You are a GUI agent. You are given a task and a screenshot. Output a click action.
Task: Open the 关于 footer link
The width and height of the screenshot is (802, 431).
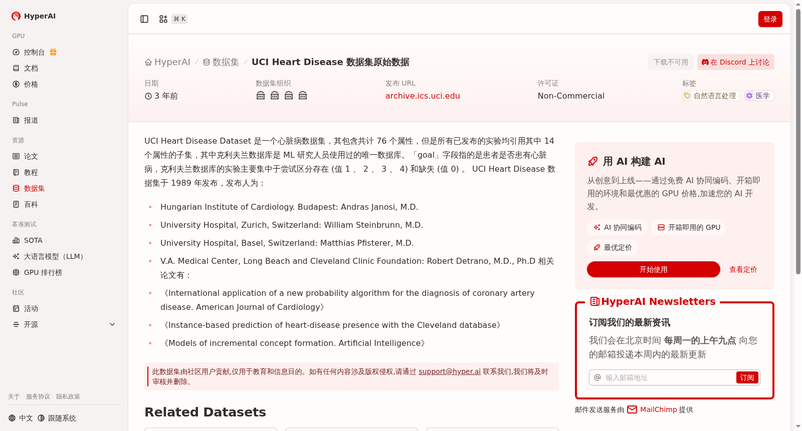(14, 396)
